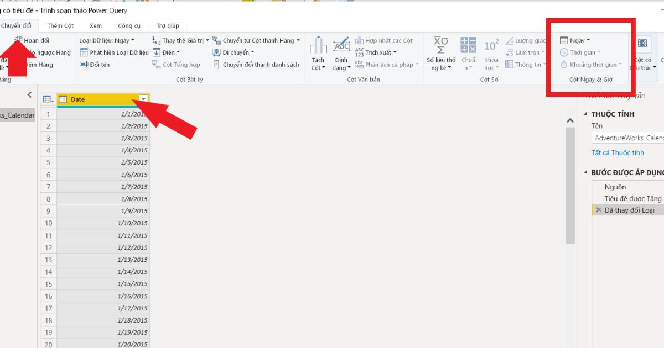Open Cột có cấu trúc menu
This screenshot has height=348, width=664.
pos(643,54)
